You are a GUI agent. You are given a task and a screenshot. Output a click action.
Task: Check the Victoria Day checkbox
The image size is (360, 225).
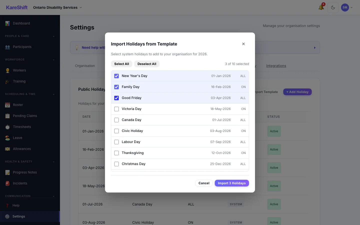[116, 109]
